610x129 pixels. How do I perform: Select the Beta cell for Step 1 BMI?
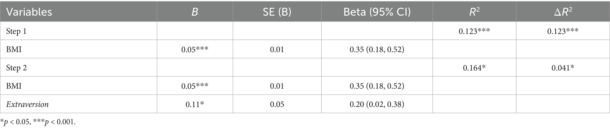377,49
